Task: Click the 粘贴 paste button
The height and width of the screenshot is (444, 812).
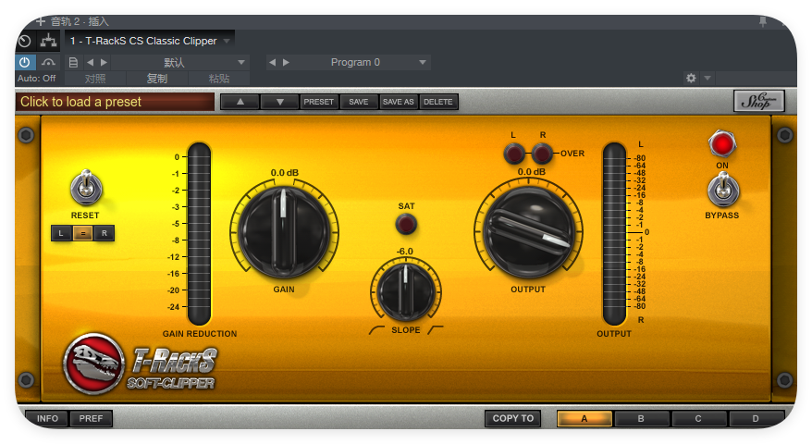Action: 219,79
